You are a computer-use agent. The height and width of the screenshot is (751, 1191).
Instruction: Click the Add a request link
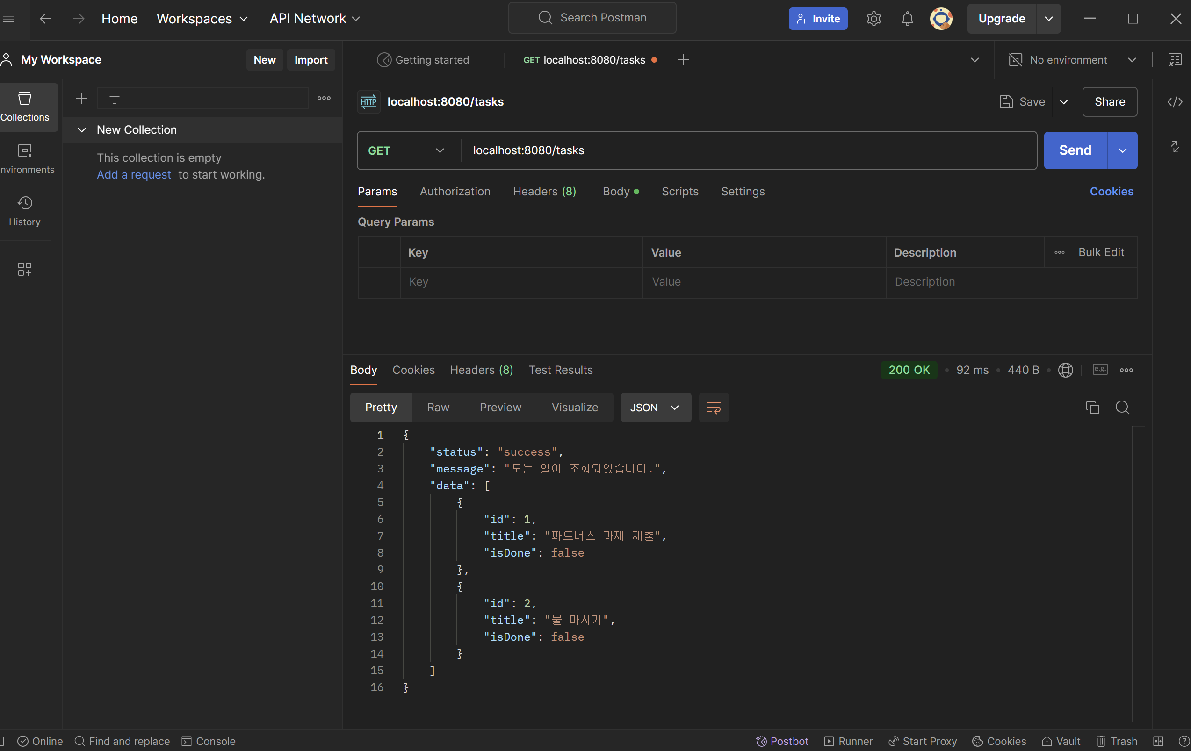pos(134,174)
